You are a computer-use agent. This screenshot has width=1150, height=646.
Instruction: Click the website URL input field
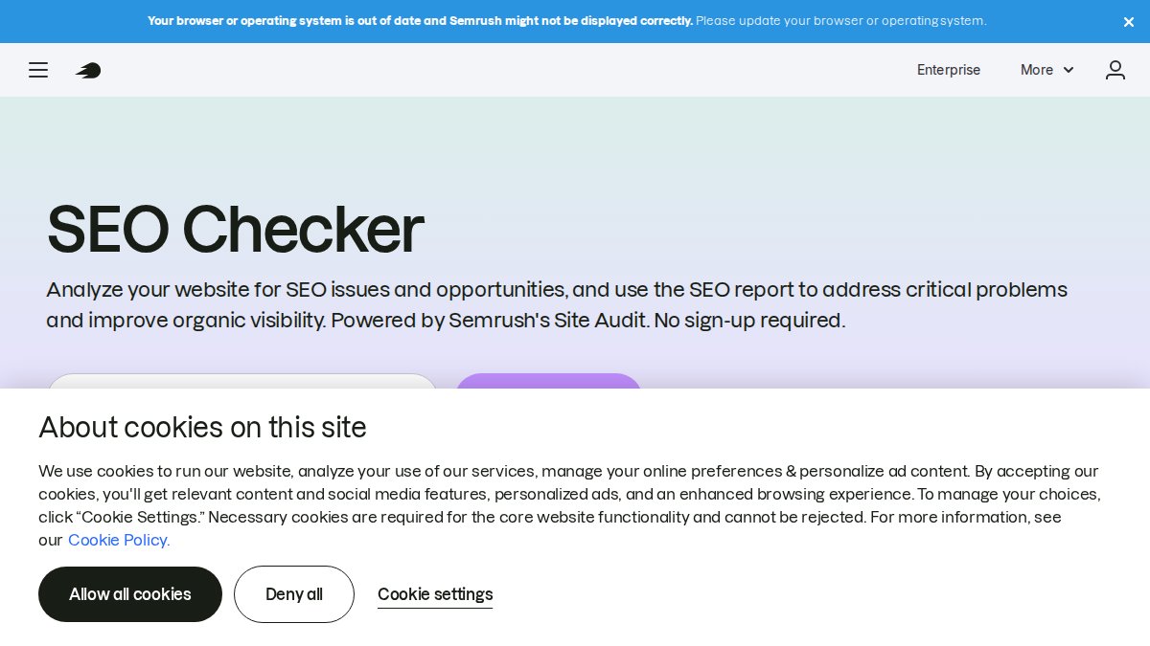(x=242, y=393)
